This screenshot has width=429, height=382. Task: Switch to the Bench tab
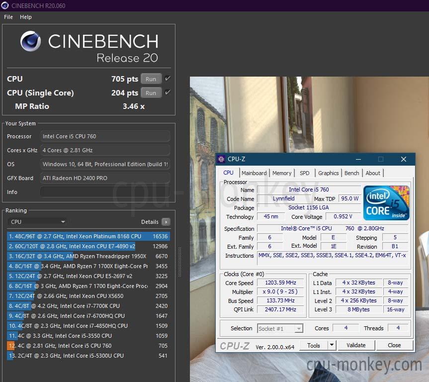[351, 173]
